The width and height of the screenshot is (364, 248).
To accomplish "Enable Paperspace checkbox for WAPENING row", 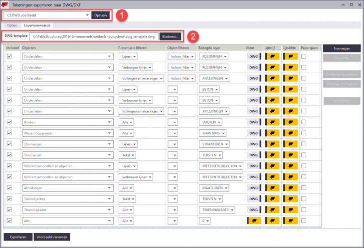I will [x=304, y=133].
